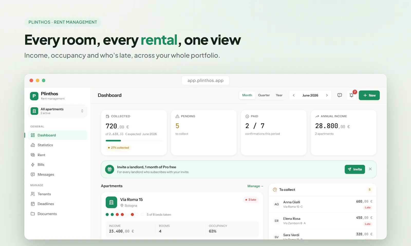Switch period to Month
Image resolution: width=411 pixels, height=246 pixels.
tap(247, 95)
